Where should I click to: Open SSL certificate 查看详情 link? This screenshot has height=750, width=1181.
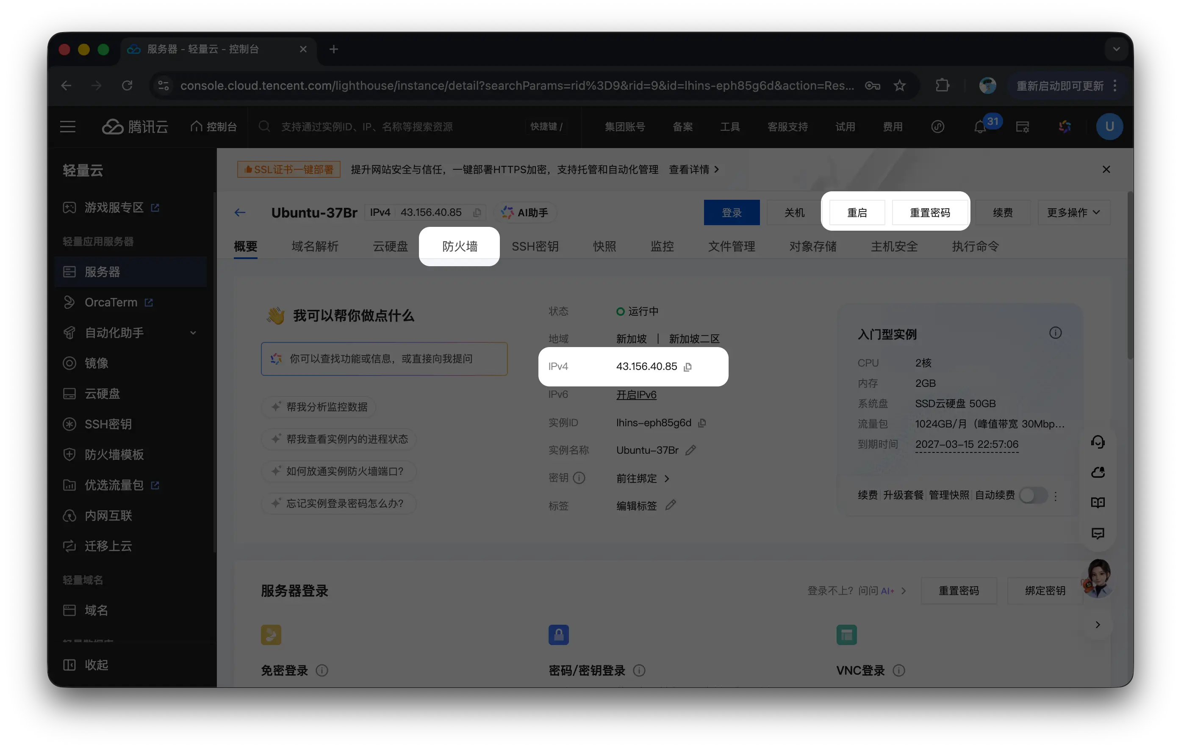tap(693, 170)
